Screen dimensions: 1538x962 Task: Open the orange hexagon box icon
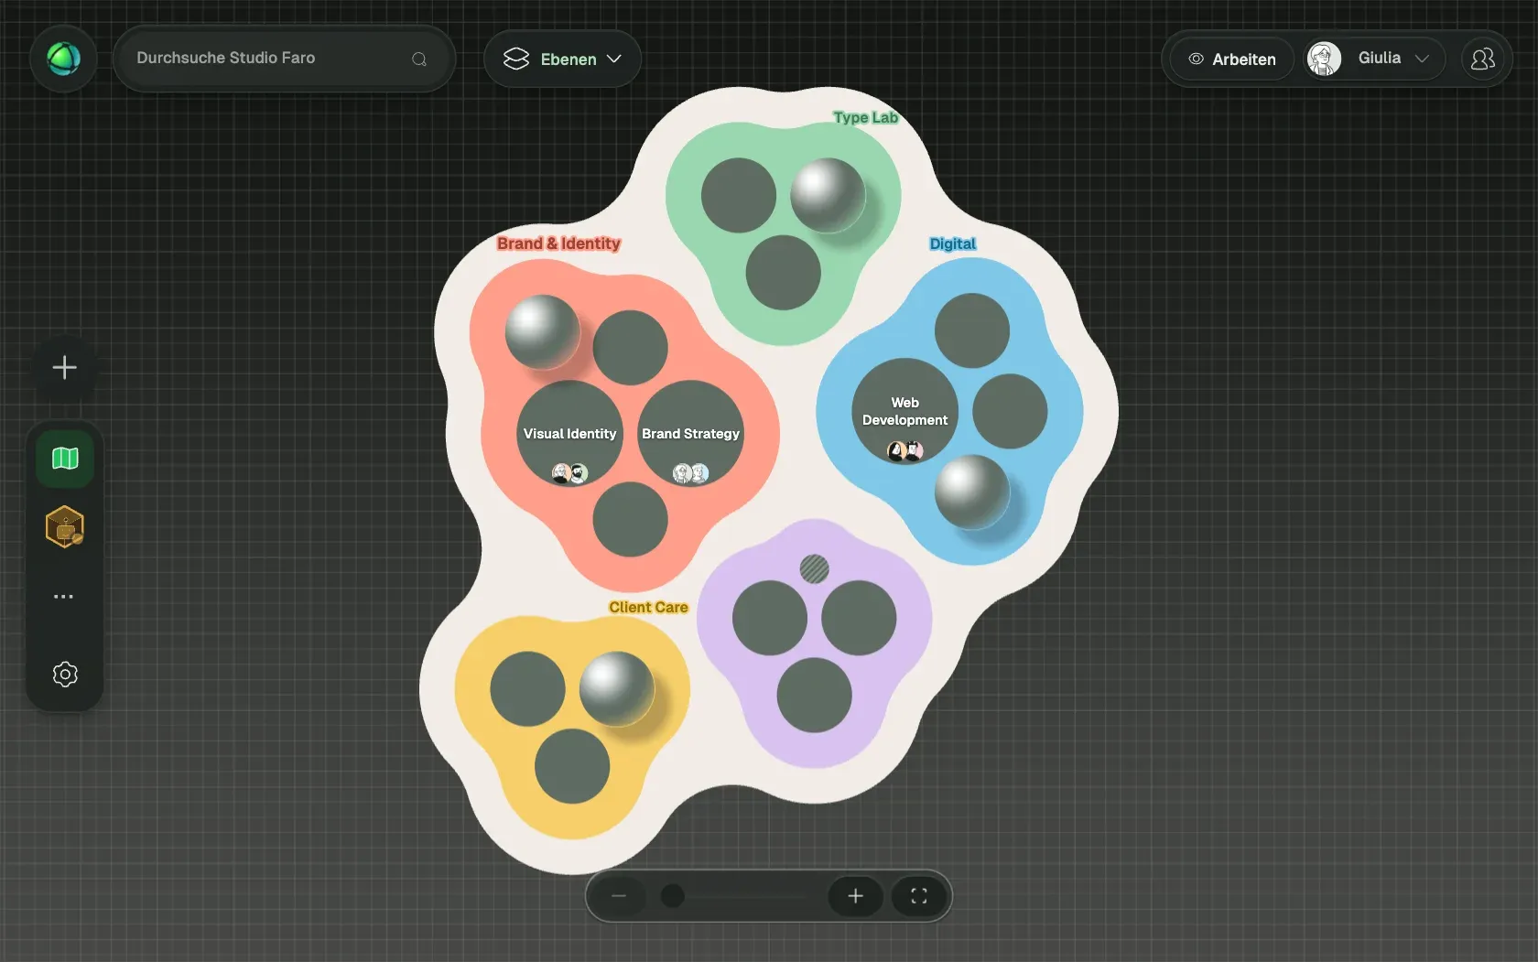65,527
